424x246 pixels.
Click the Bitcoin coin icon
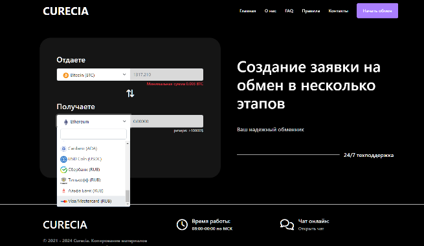tap(66, 76)
